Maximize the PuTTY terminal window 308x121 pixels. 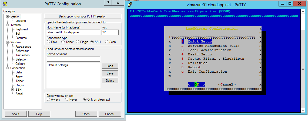tap(290, 3)
